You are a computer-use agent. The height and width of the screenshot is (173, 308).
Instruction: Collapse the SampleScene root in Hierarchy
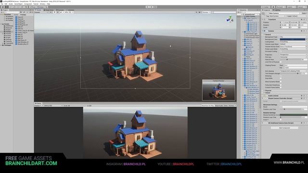coord(242,14)
